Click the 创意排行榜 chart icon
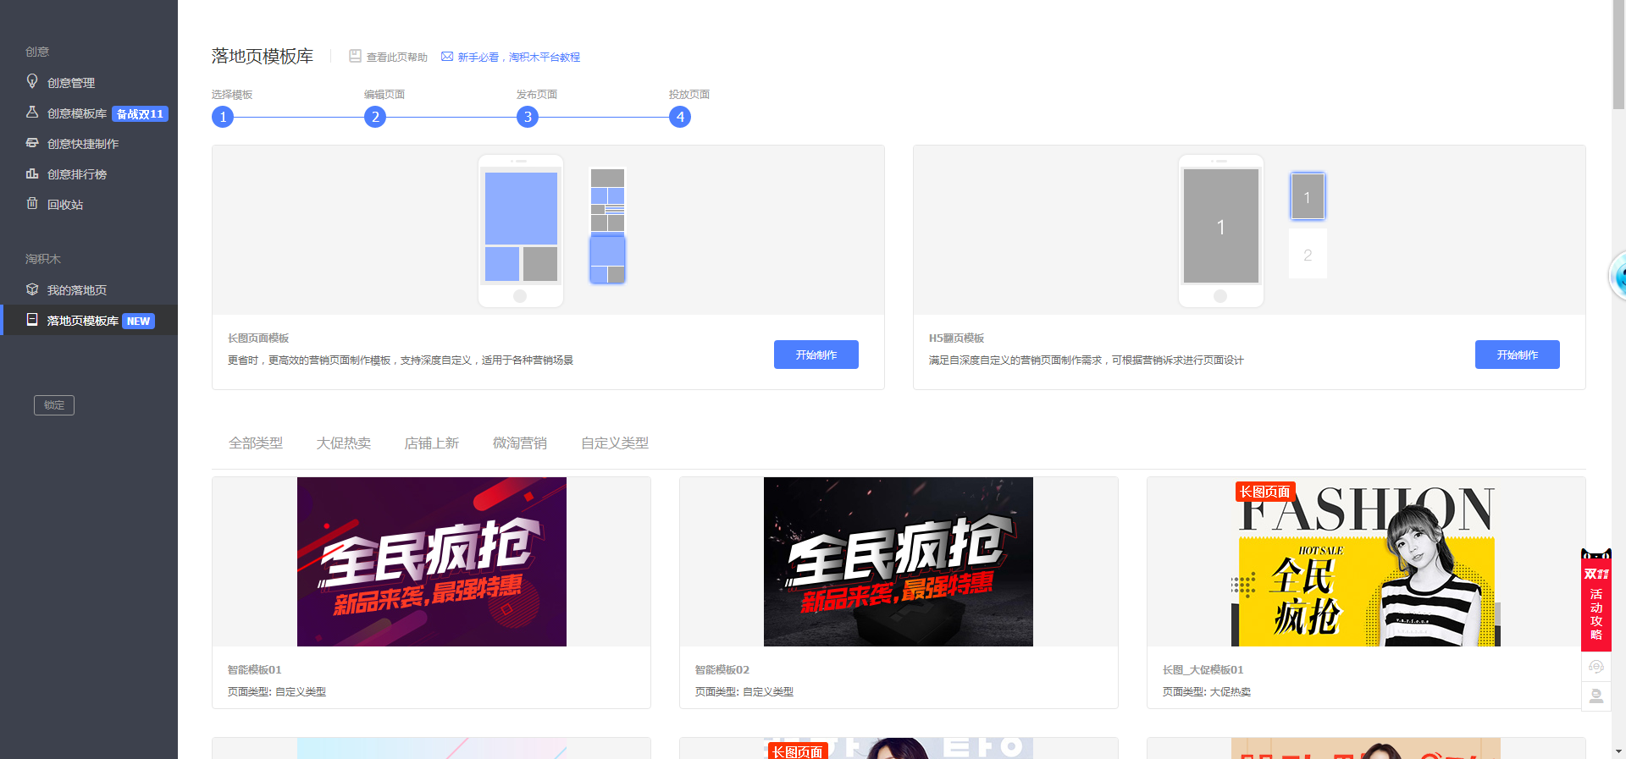The image size is (1626, 759). coord(32,173)
